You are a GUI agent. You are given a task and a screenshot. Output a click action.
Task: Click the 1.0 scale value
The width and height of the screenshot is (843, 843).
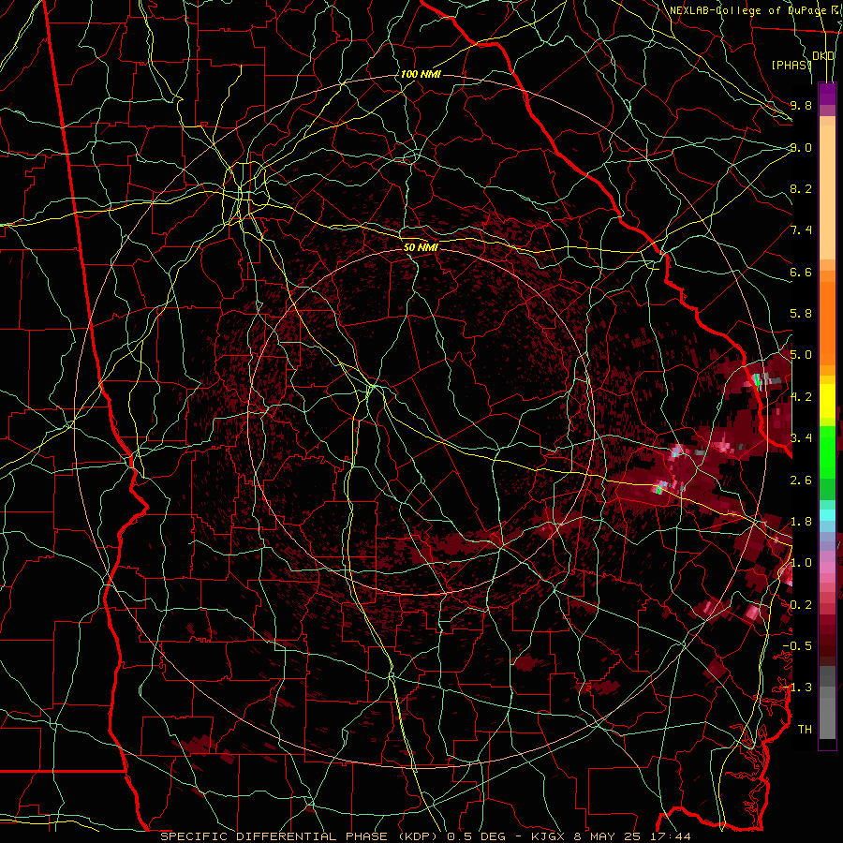coord(801,563)
